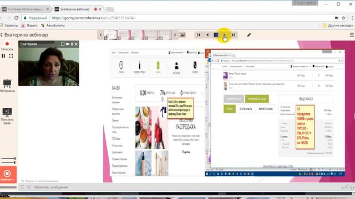Bookmark this page with the star
The height and width of the screenshot is (199, 355).
coord(343,18)
